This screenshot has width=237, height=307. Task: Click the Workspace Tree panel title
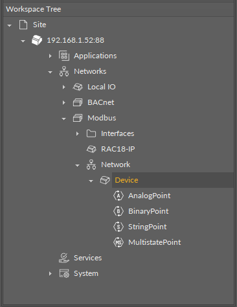(x=34, y=9)
